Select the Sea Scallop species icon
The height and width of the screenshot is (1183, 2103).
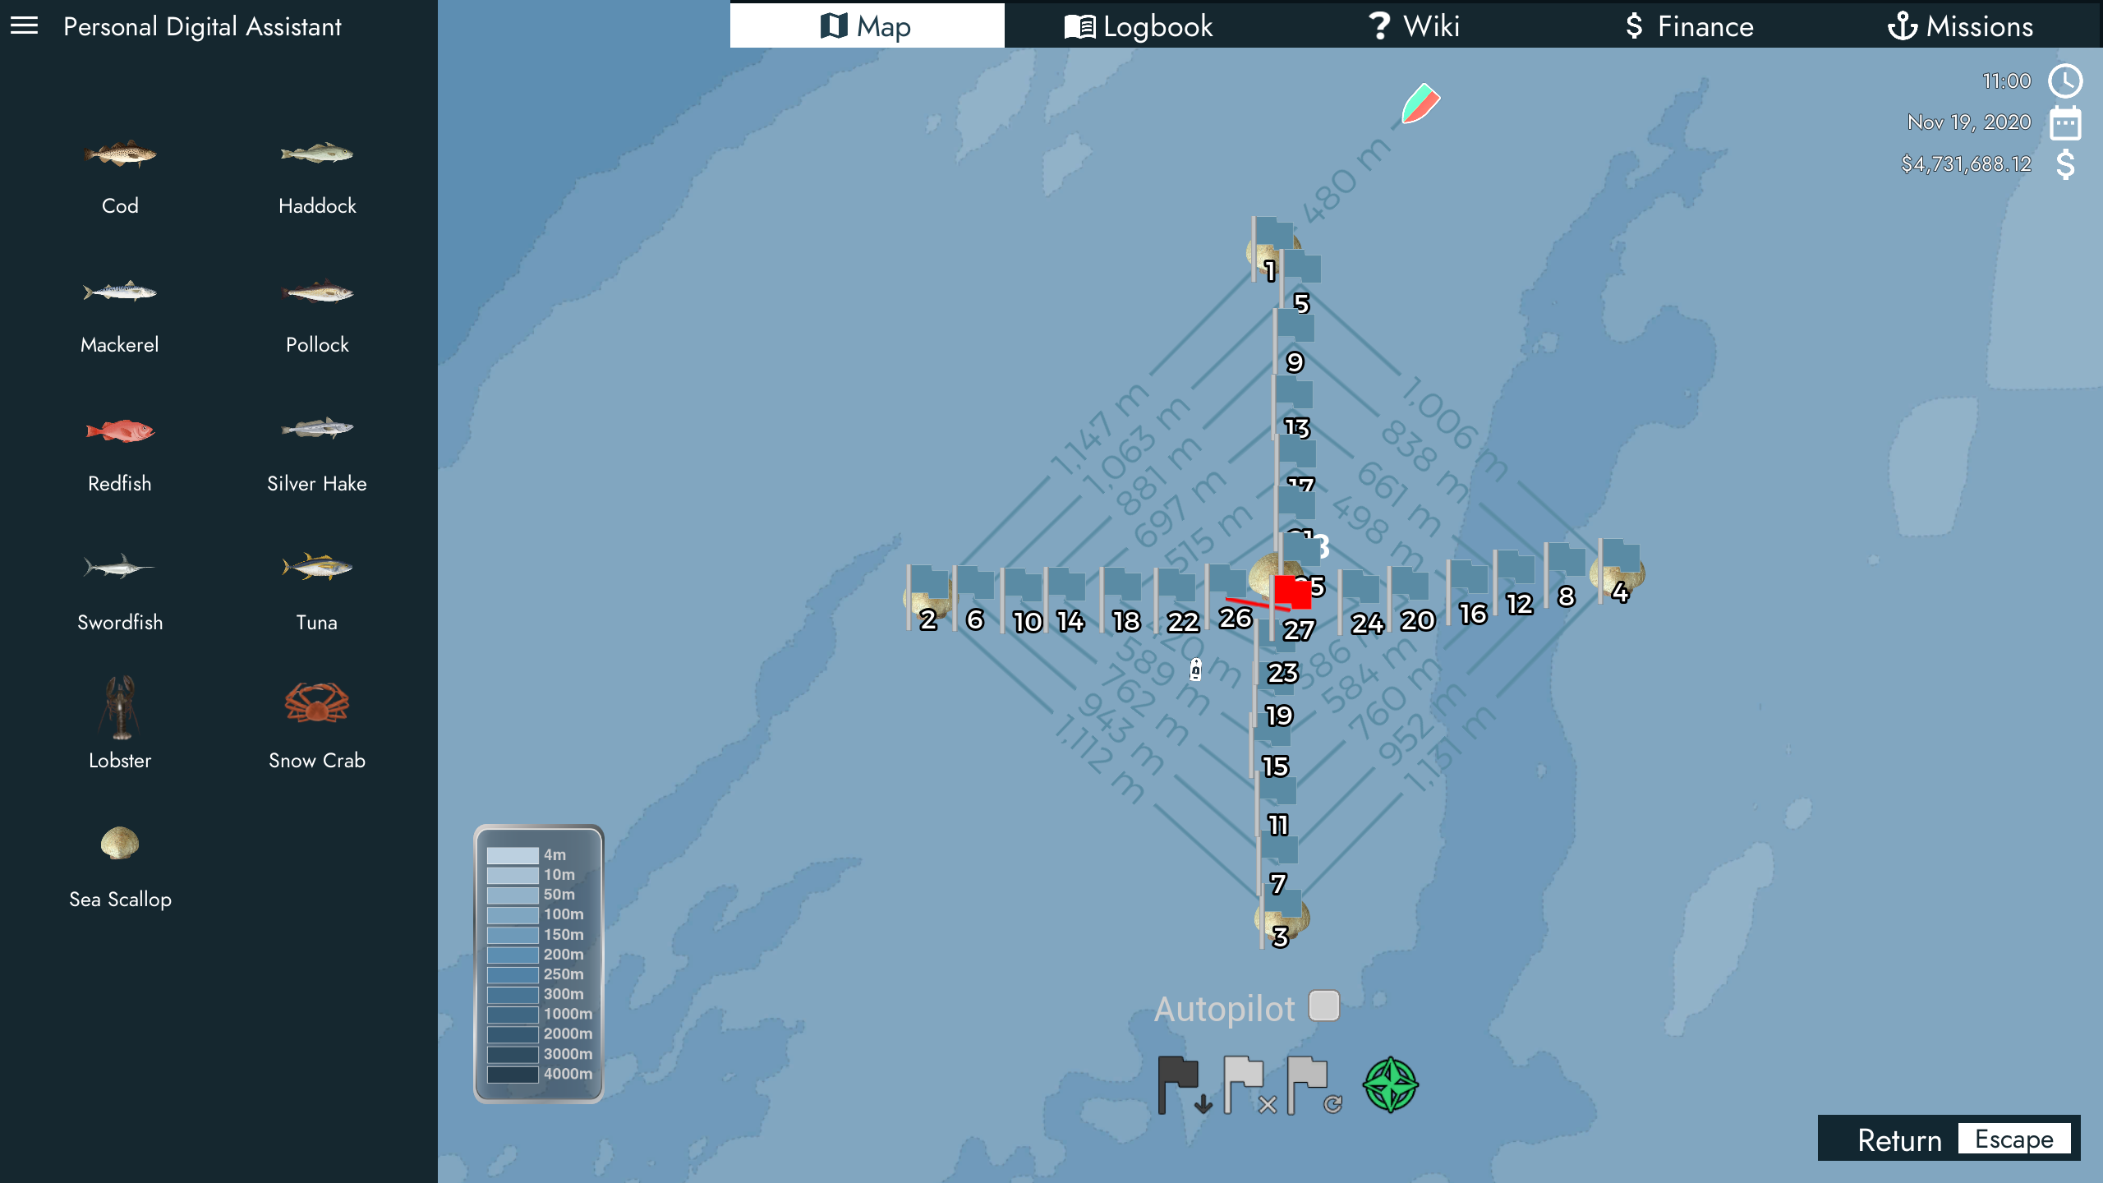120,844
